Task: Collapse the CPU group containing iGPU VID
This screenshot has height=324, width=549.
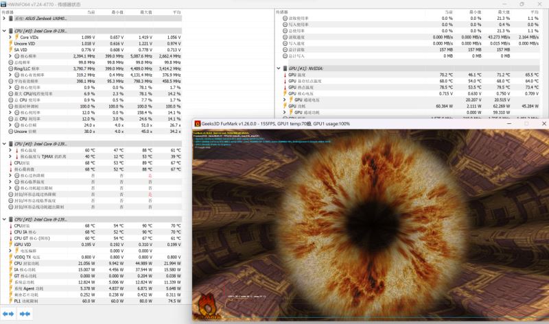Action: [x=4, y=219]
